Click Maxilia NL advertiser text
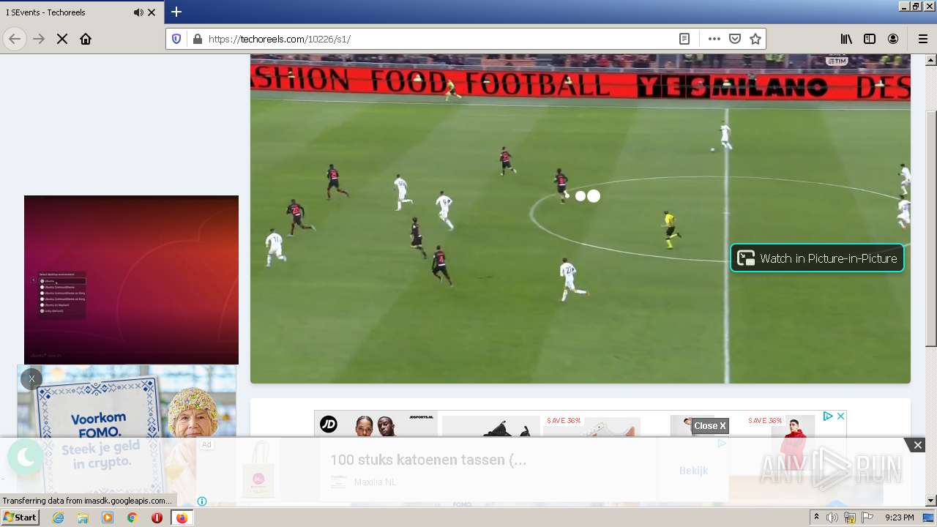 pos(376,482)
